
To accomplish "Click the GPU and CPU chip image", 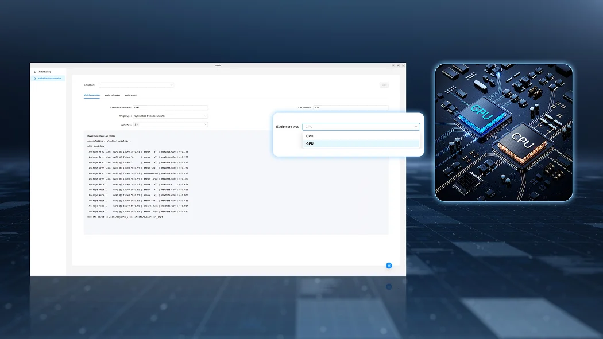I will 504,133.
